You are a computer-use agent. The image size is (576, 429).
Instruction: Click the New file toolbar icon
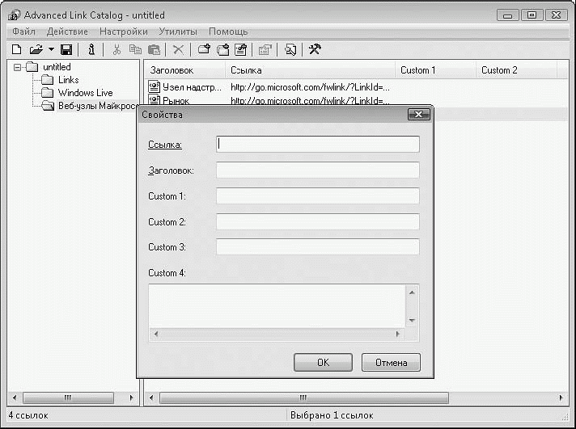tap(16, 50)
